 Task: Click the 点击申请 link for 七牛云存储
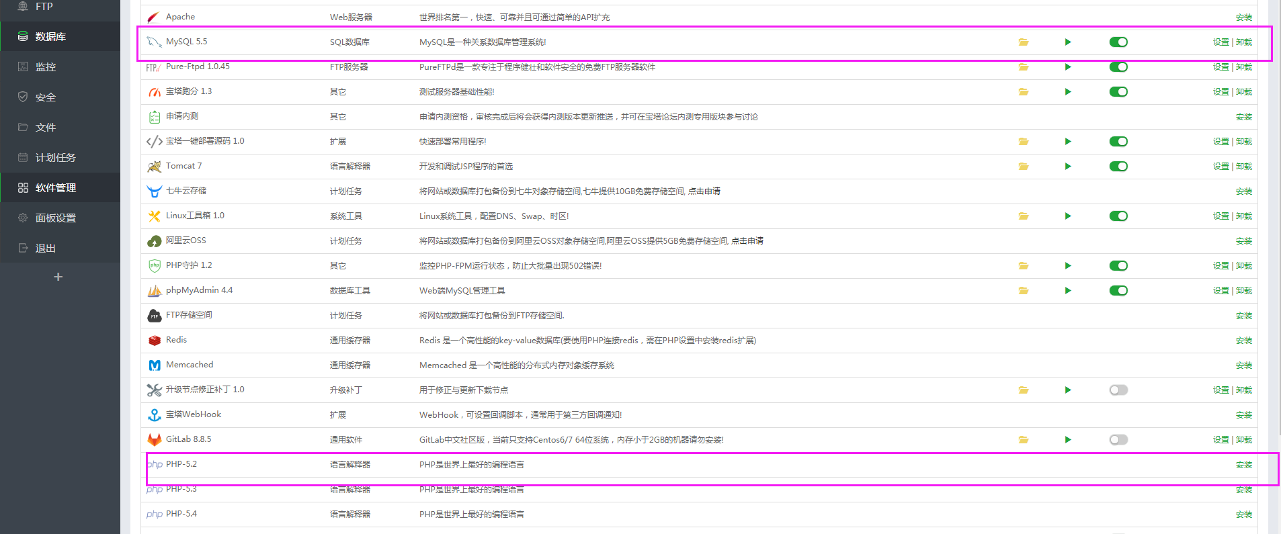point(704,191)
